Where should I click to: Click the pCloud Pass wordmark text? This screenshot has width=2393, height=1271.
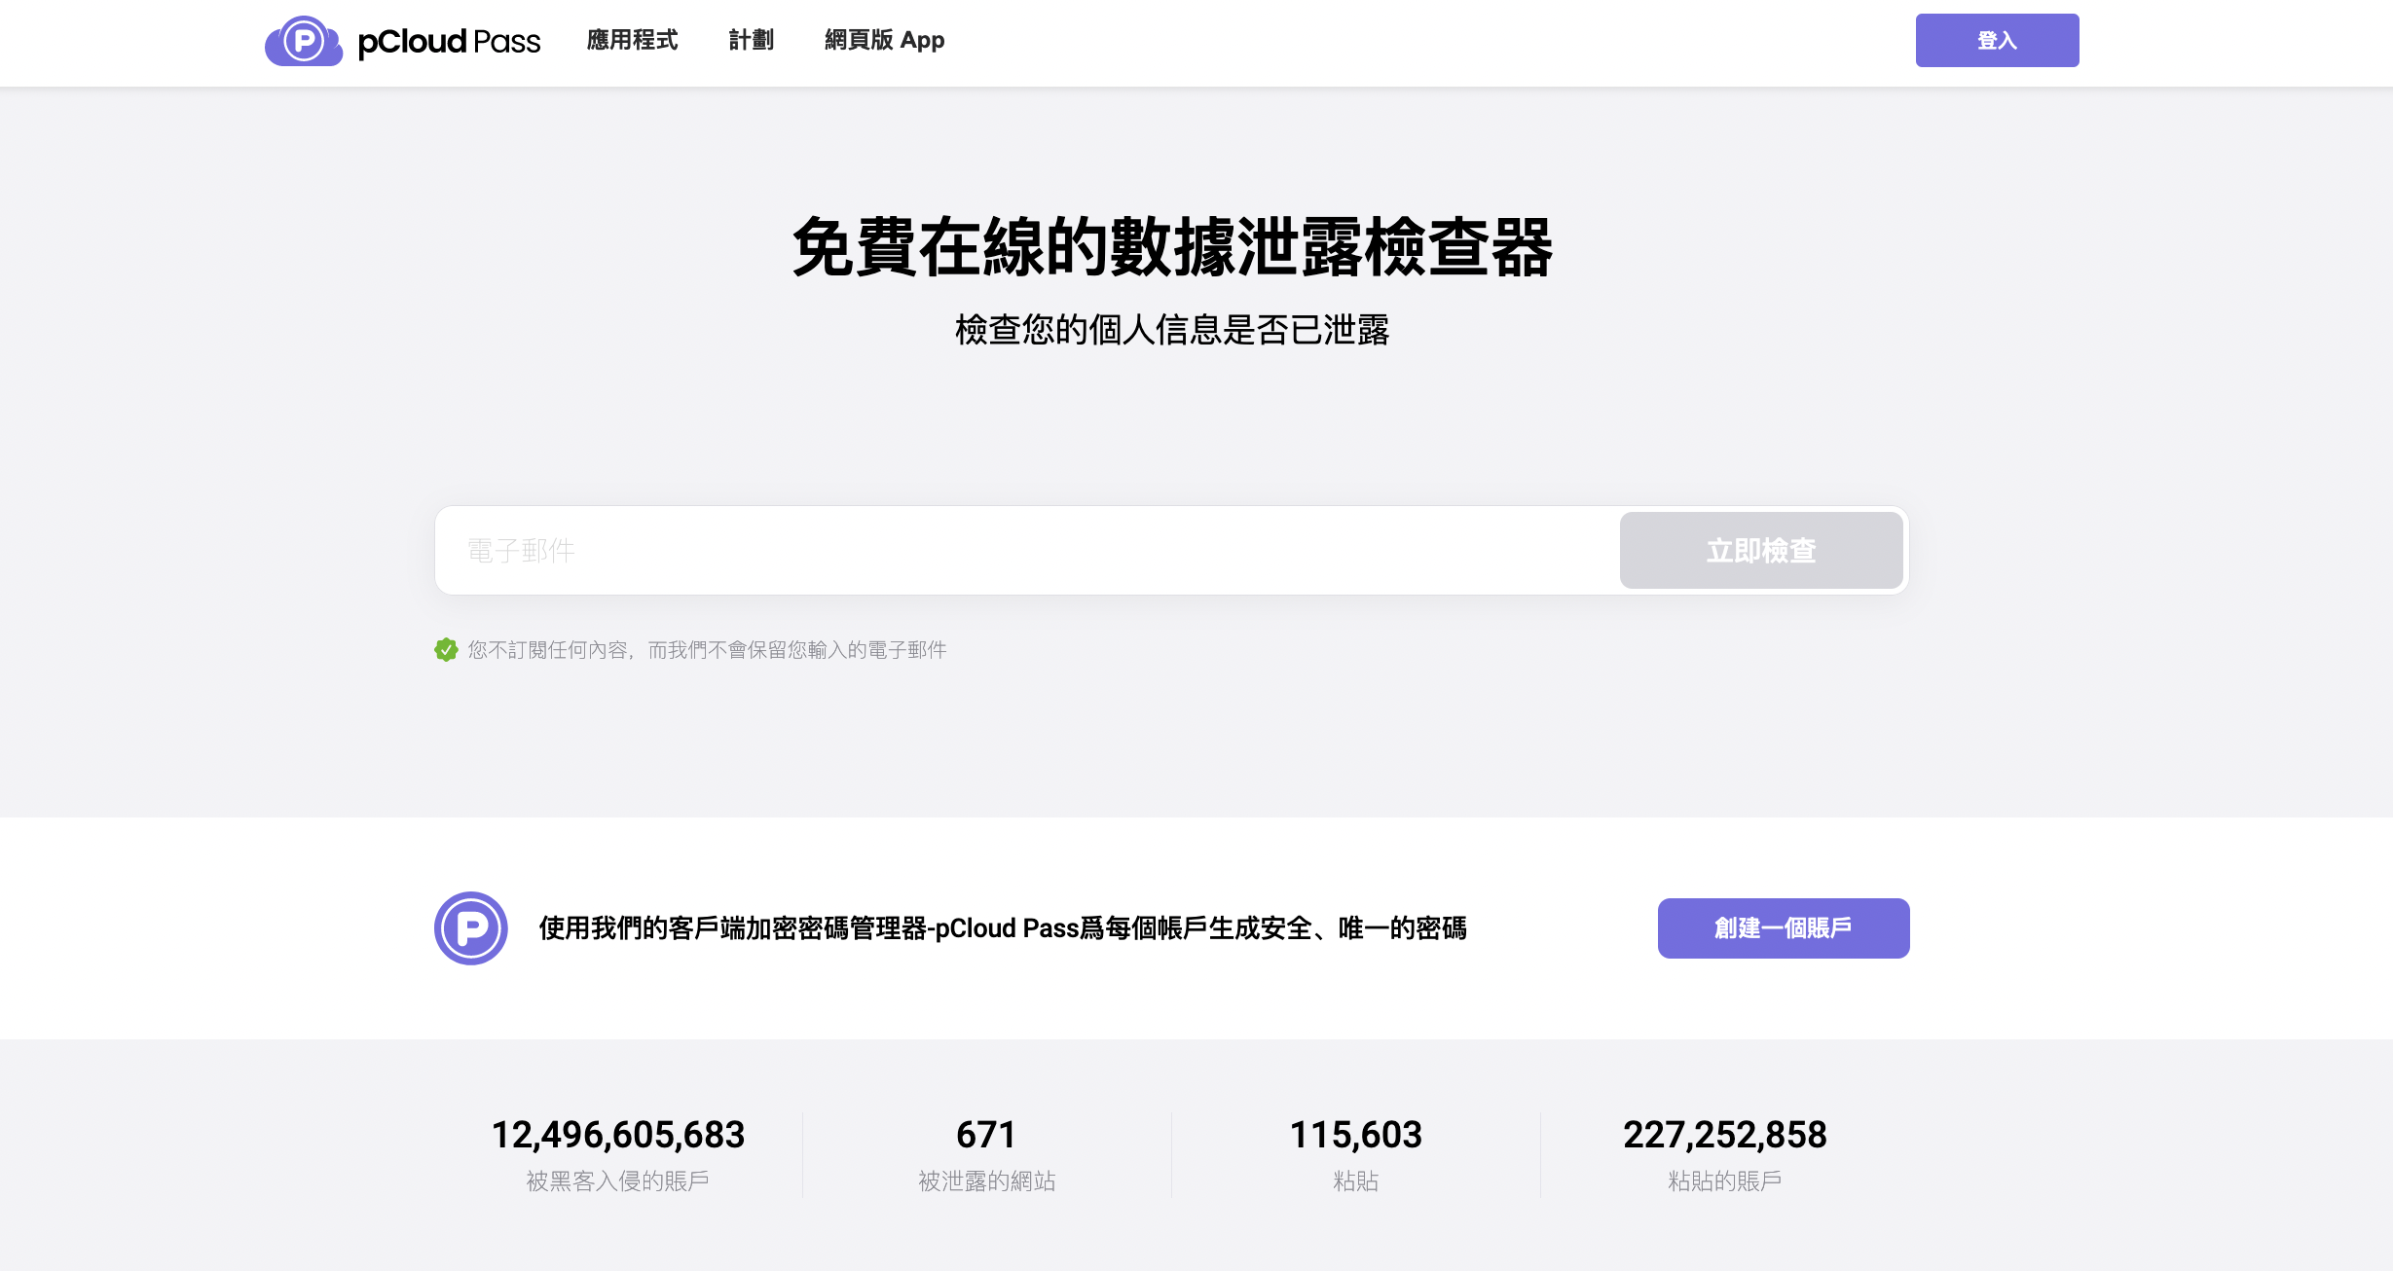coord(449,41)
